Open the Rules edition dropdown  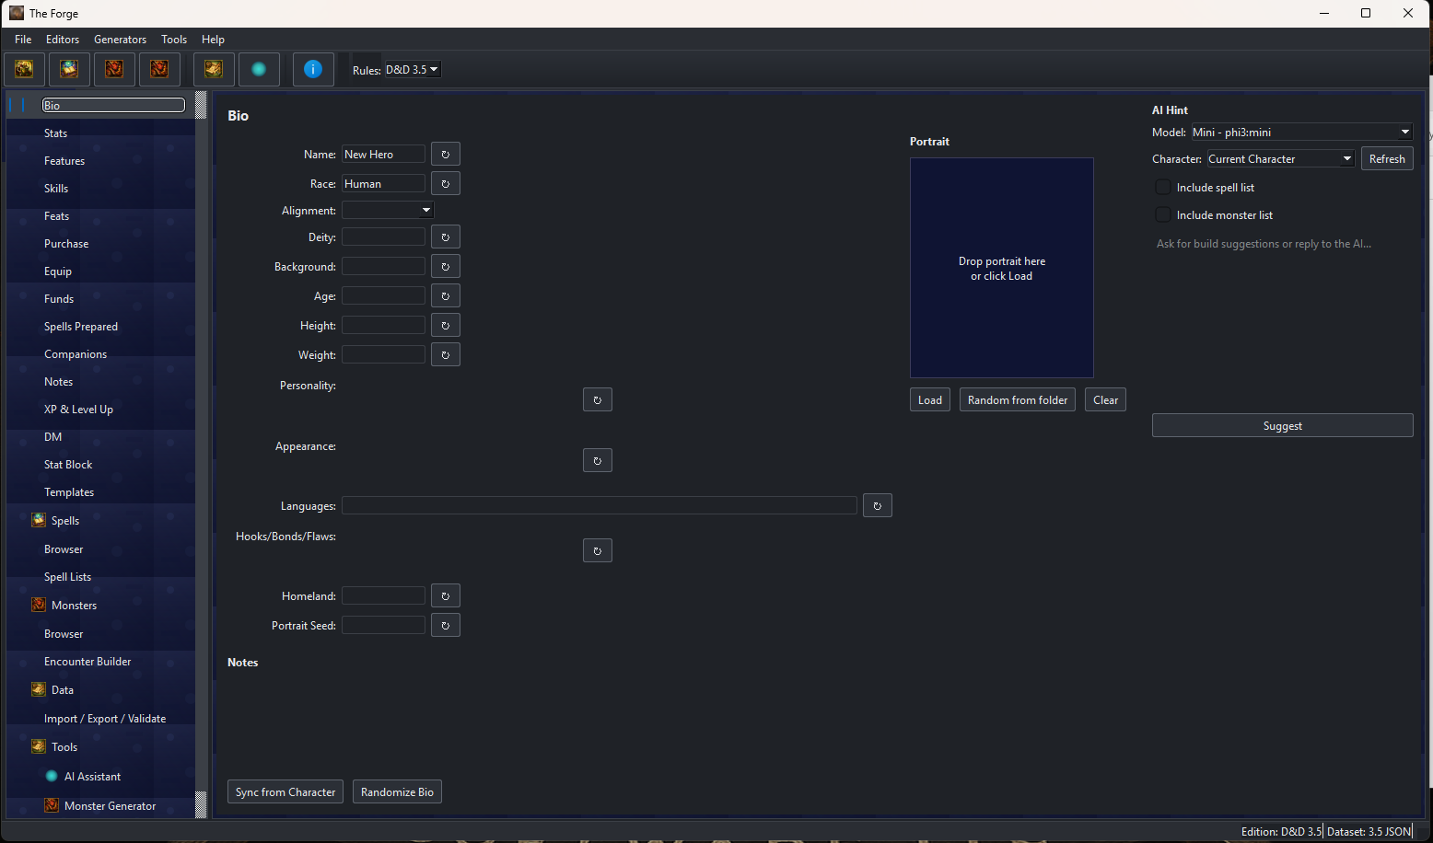[x=411, y=68]
